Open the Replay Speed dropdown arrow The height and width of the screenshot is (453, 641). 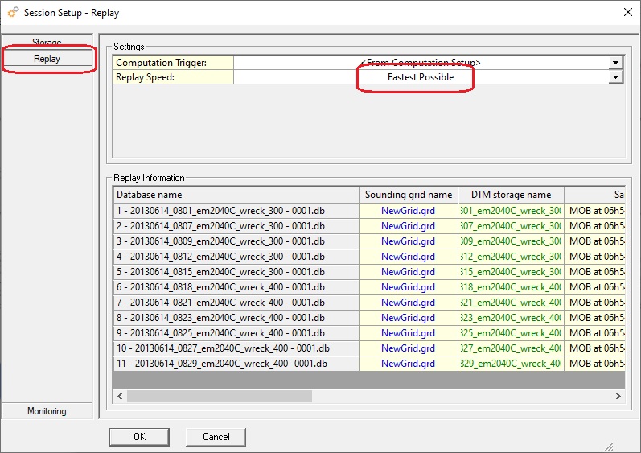(615, 77)
